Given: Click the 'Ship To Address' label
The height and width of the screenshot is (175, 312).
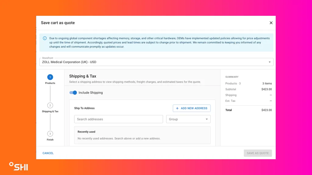Looking at the screenshot, I should 84,108.
